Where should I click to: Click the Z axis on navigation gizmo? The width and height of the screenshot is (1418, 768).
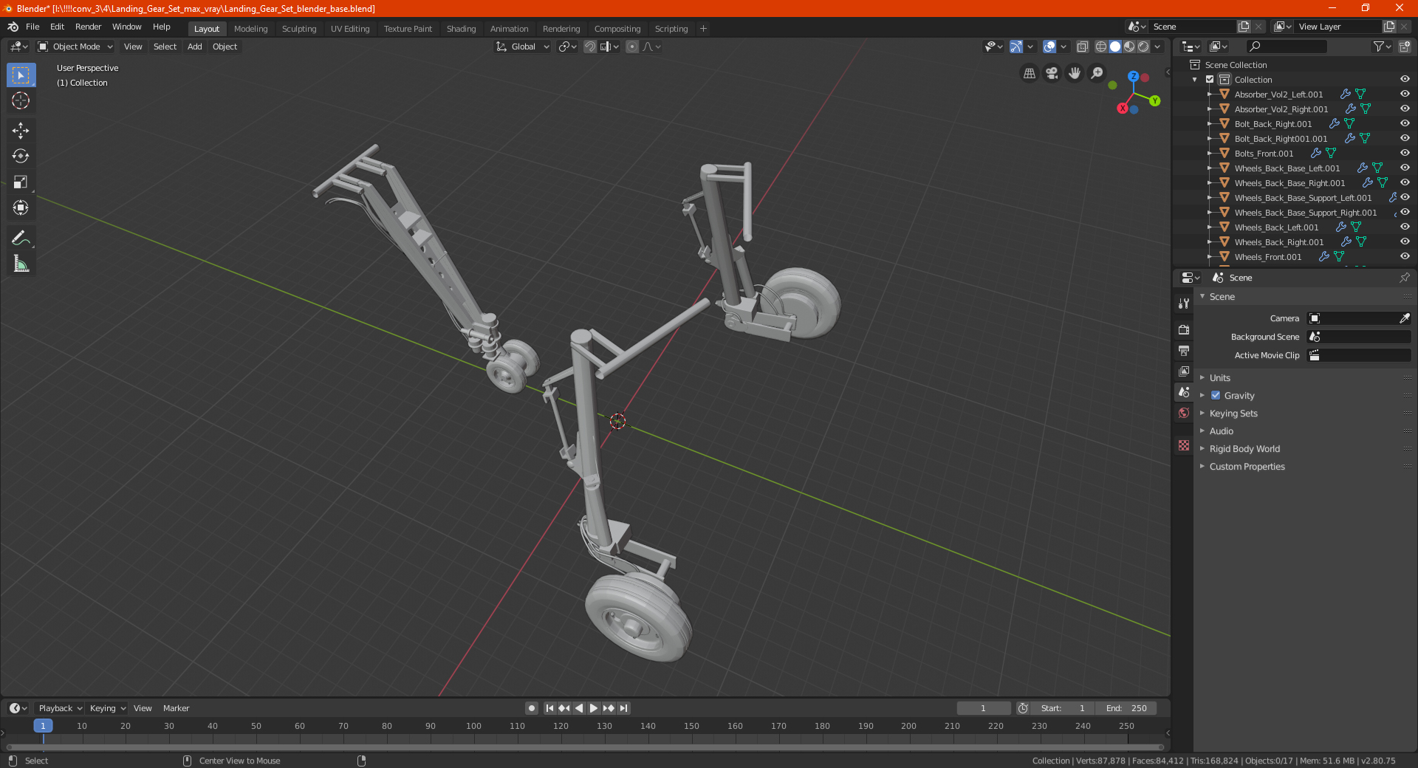1133,76
